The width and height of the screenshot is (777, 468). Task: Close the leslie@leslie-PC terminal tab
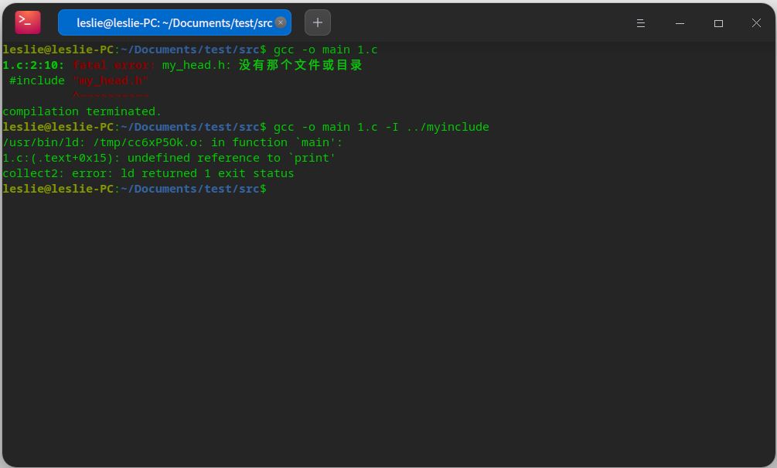coord(281,22)
